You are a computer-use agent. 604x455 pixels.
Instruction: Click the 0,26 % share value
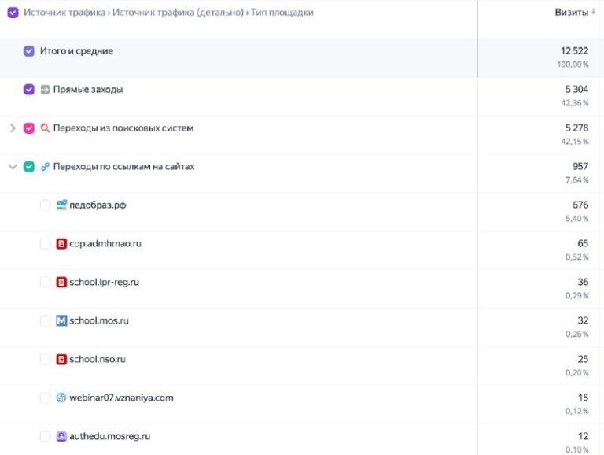click(576, 335)
